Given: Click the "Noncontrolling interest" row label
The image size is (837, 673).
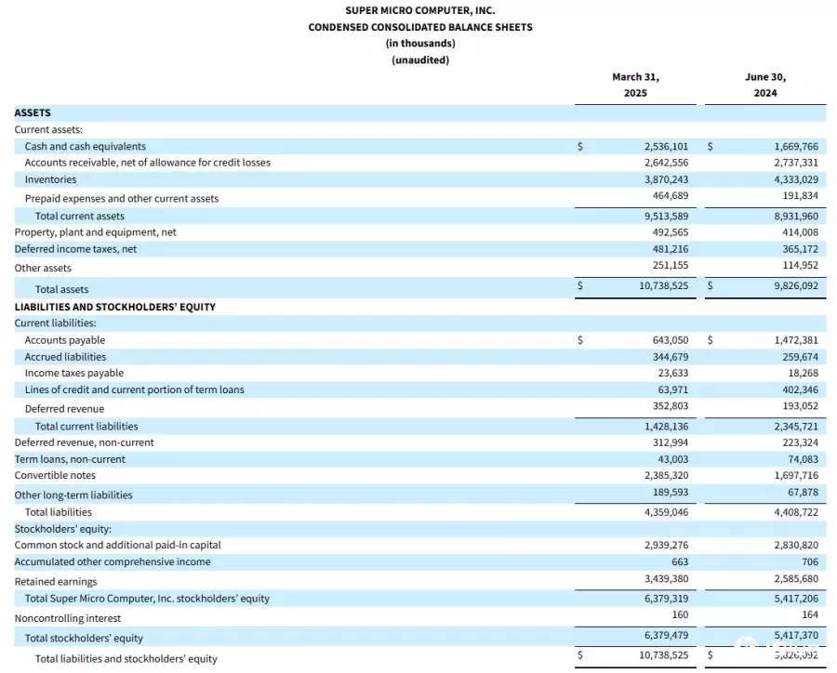Looking at the screenshot, I should coord(67,618).
